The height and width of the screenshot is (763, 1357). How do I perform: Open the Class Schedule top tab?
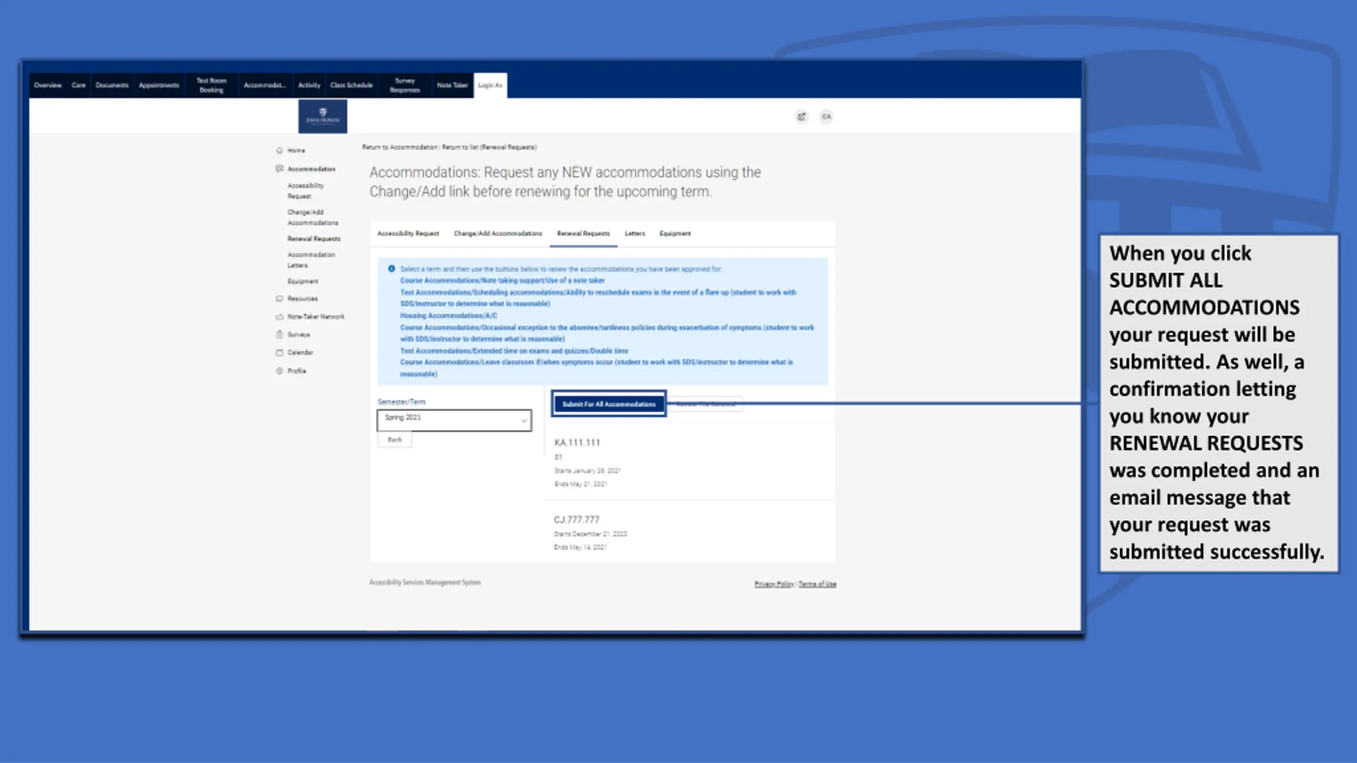(351, 85)
